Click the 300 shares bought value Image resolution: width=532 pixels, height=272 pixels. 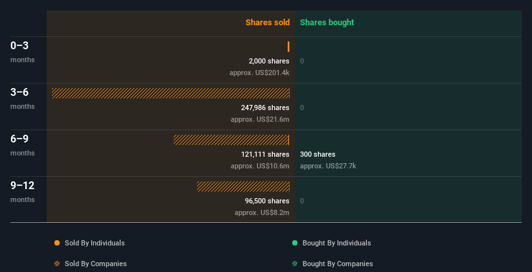(318, 154)
